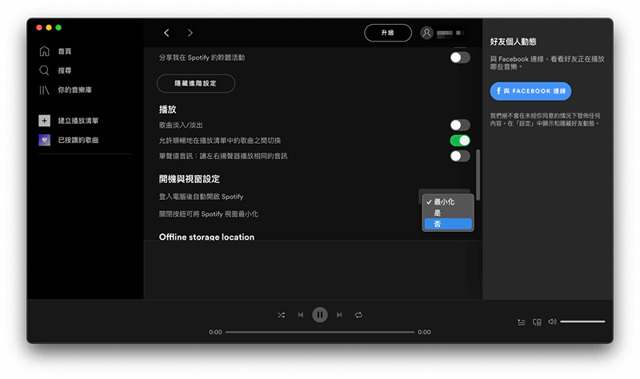640x379 pixels.
Task: Click 關閉按鈕可將 Spotify 視窗最小化 text
Action: pos(209,213)
